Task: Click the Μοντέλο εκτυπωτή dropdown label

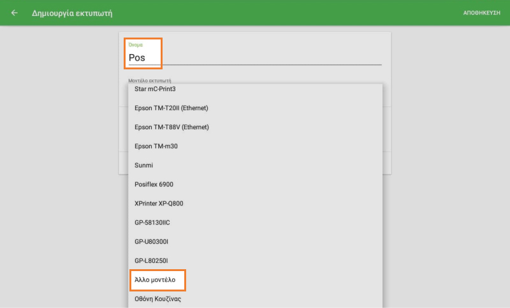Action: coord(150,81)
